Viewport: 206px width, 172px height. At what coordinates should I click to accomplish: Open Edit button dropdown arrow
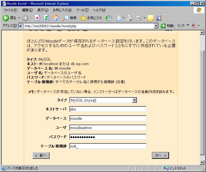coord(144,18)
